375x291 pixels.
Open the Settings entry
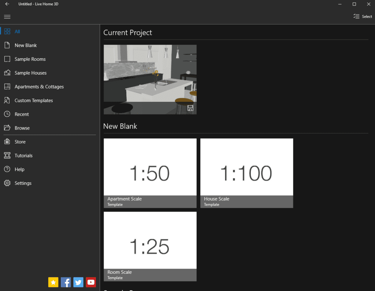[x=50, y=183]
